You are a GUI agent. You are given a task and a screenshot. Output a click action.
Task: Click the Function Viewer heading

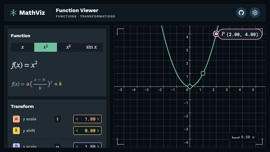(77, 10)
